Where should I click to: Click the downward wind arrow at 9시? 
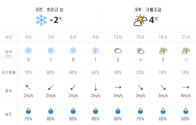point(96,87)
